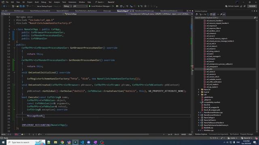The image size is (259, 145).
Task: Switch to Property Manager panel tab
Action: tap(247, 134)
